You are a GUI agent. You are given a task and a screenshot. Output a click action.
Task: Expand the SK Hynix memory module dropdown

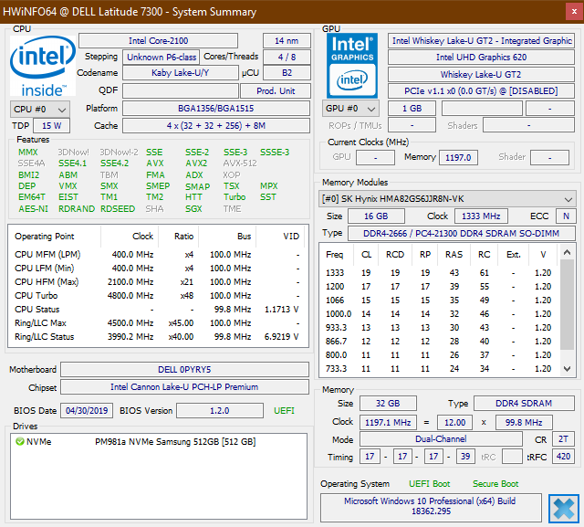(447, 199)
